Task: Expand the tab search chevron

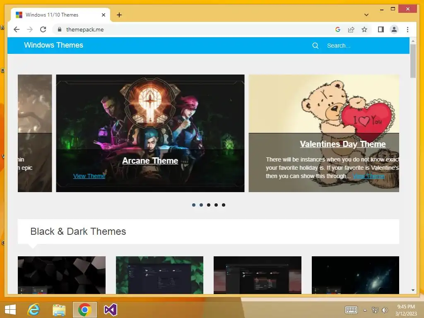Action: pyautogui.click(x=366, y=15)
